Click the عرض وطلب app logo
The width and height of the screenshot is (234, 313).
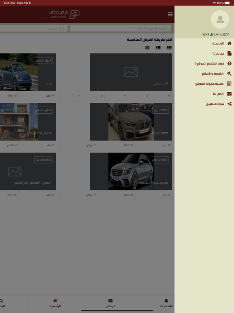pyautogui.click(x=63, y=14)
